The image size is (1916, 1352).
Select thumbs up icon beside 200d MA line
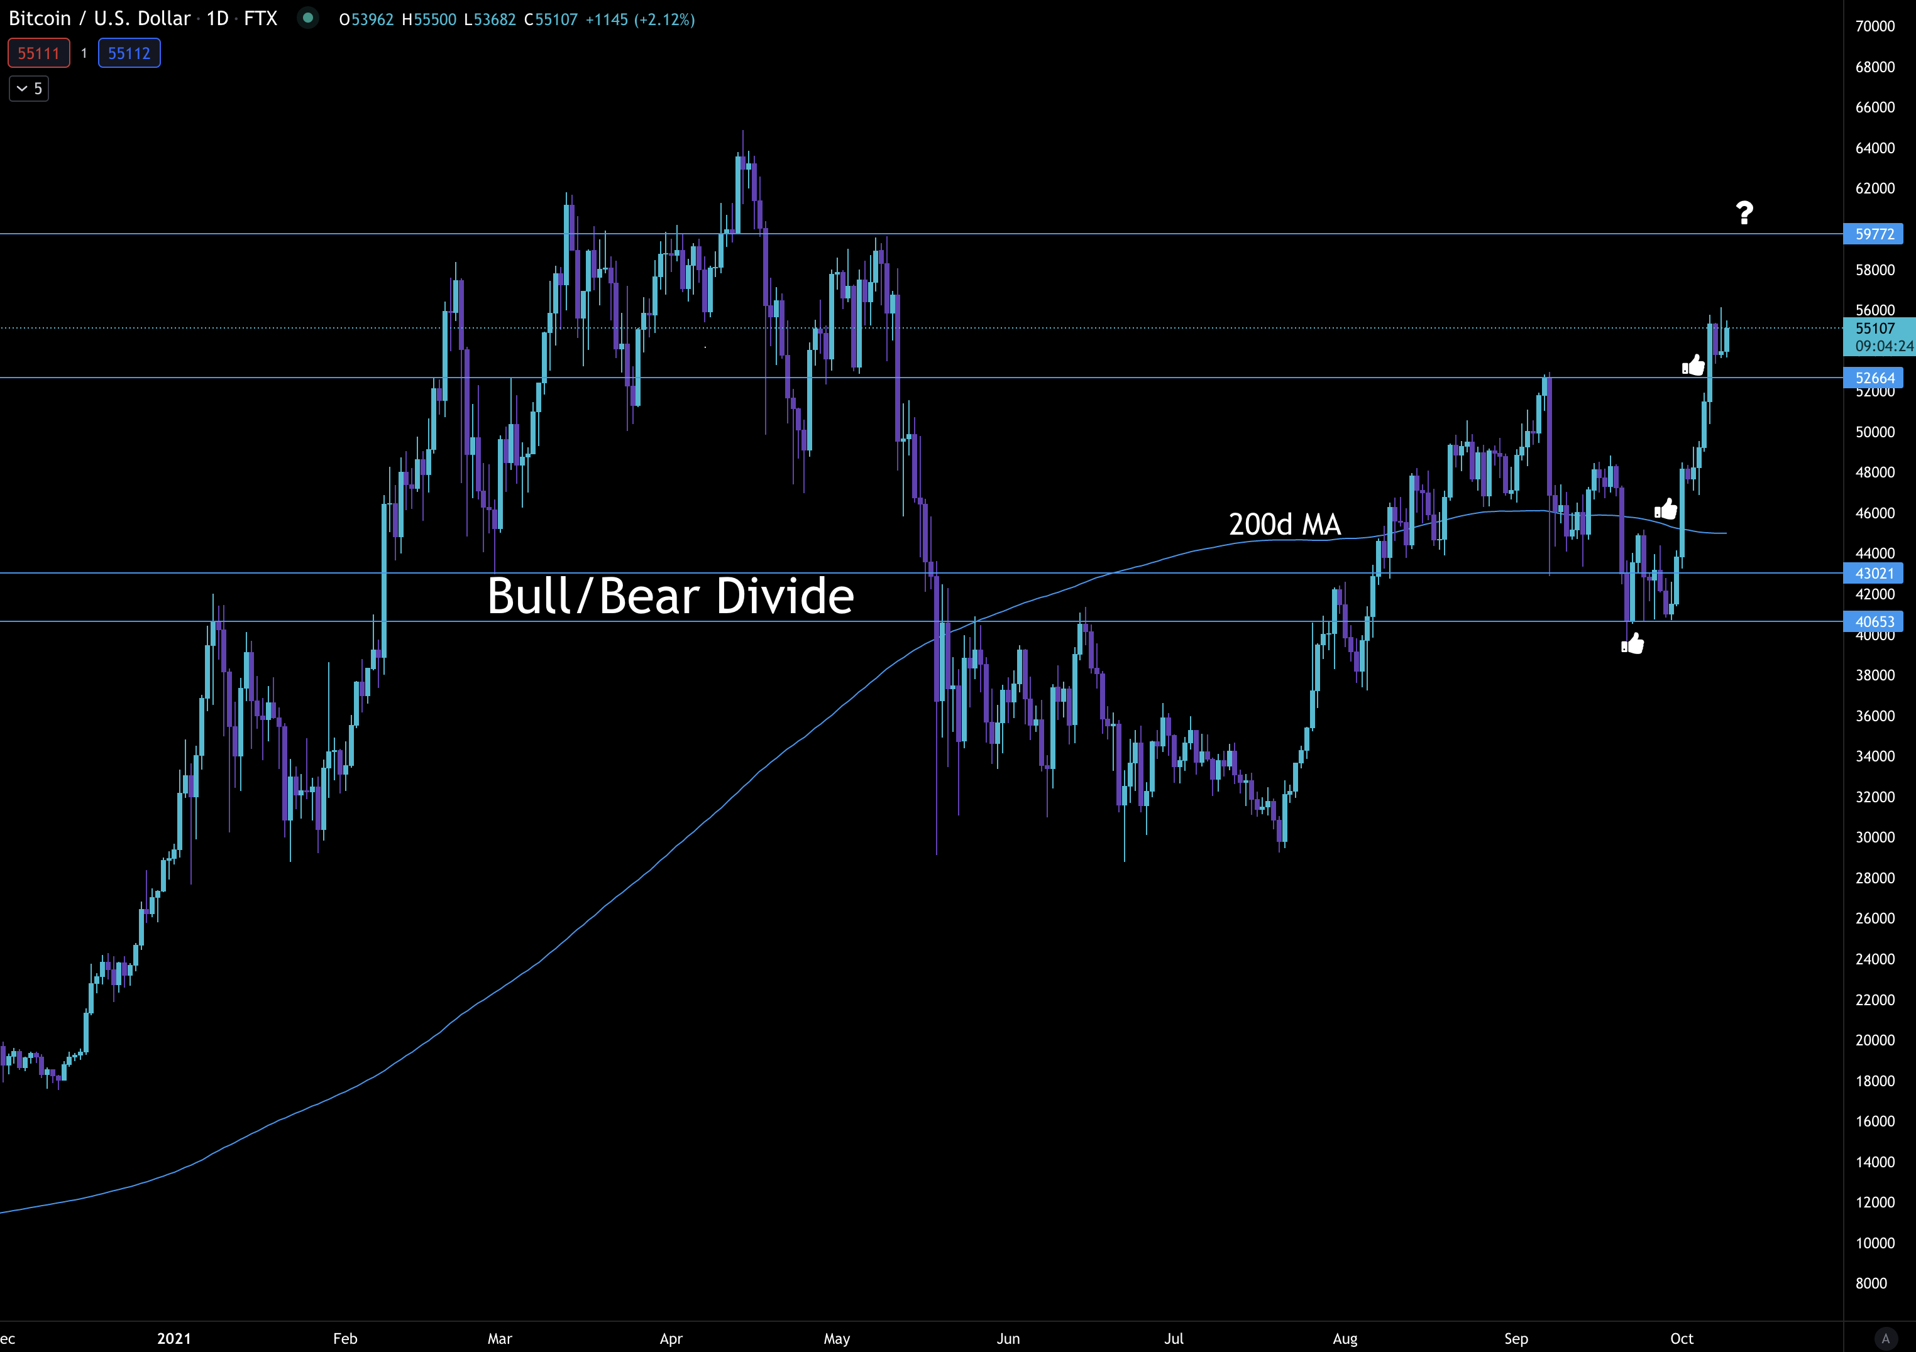point(1666,509)
